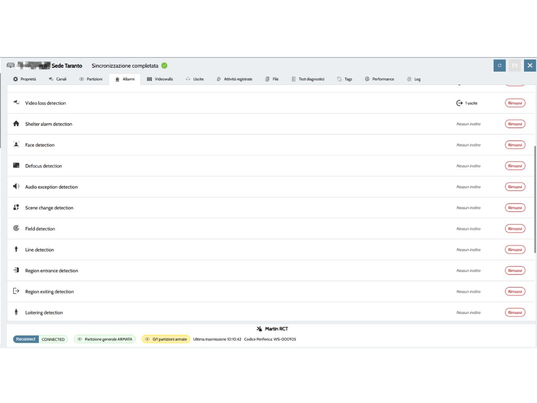The image size is (537, 403).
Task: Open the Test diagnostici tab
Action: click(308, 79)
